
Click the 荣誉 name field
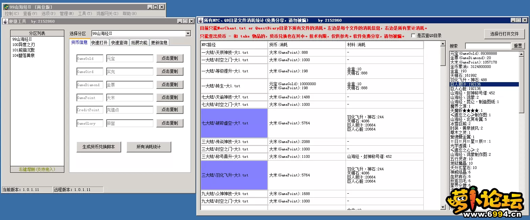tap(130, 123)
